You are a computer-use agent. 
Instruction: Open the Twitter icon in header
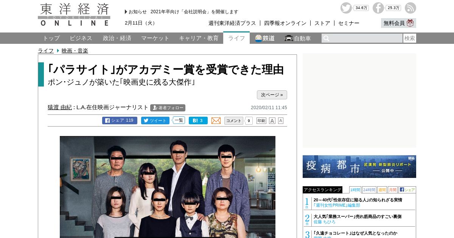(346, 8)
